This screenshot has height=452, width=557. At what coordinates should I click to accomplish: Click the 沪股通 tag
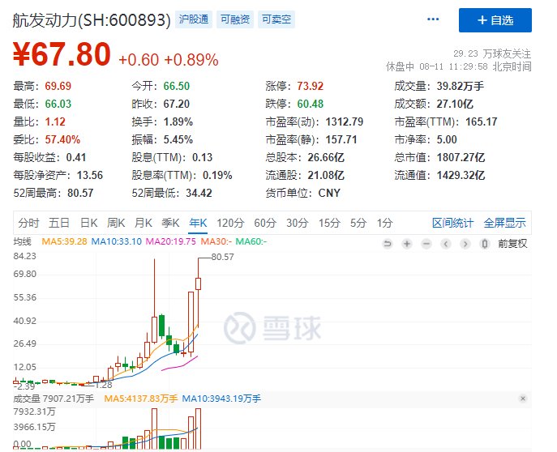point(194,19)
